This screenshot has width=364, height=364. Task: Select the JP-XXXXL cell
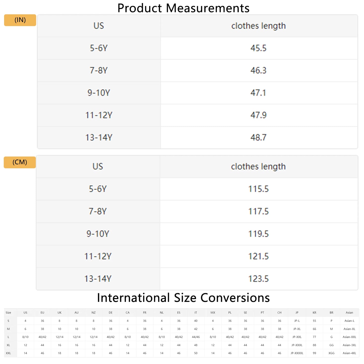[297, 353]
